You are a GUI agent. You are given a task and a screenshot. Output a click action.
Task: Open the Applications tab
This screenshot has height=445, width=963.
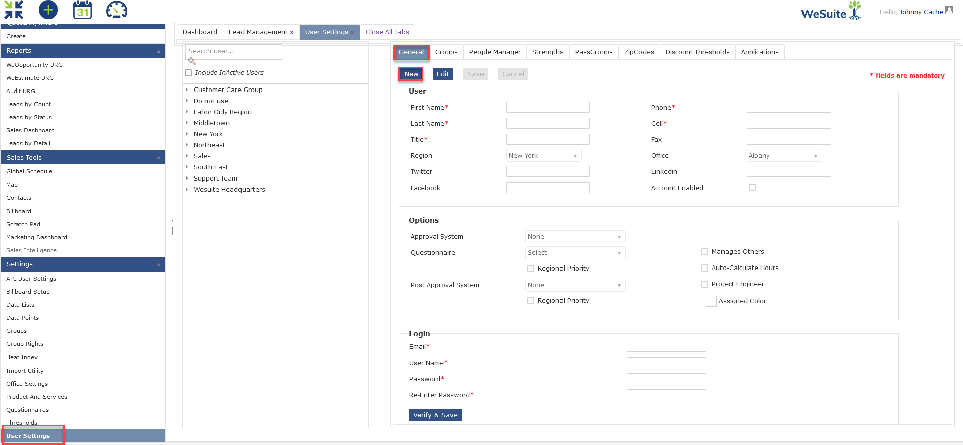(760, 52)
